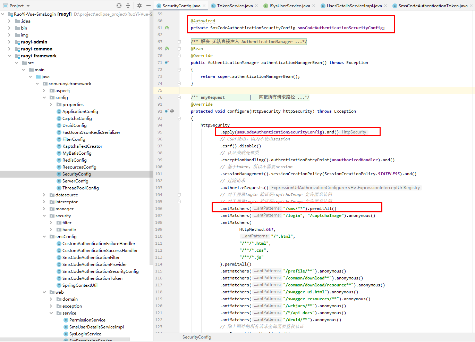Open ThreadPoolConfig class
Screen dimensions: 475x342
pyautogui.click(x=80, y=188)
